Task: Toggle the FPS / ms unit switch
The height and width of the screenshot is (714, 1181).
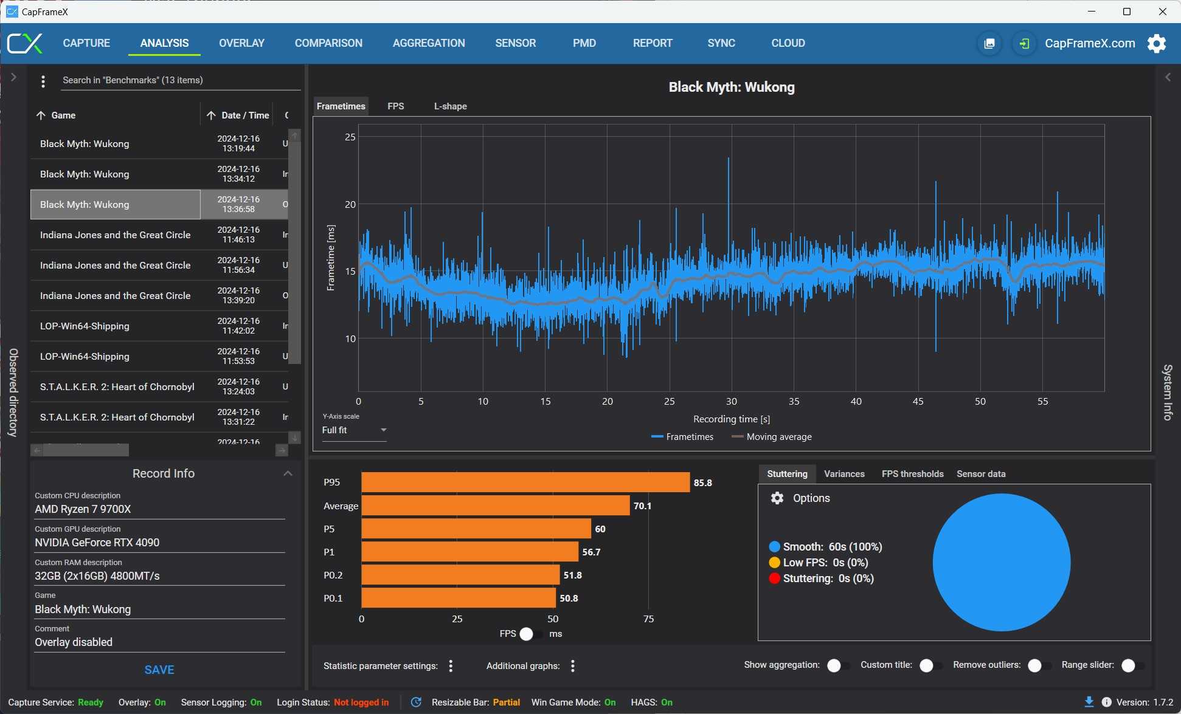Action: point(532,634)
